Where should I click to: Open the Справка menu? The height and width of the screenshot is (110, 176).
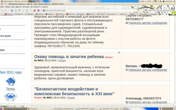point(45,7)
